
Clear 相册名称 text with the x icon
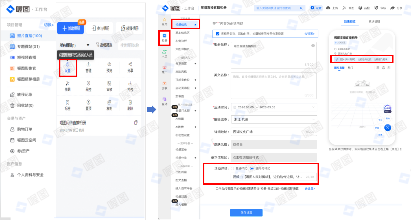(313, 46)
